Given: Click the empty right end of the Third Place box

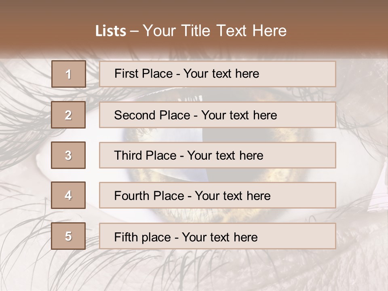Looking at the screenshot, I should tap(307, 156).
